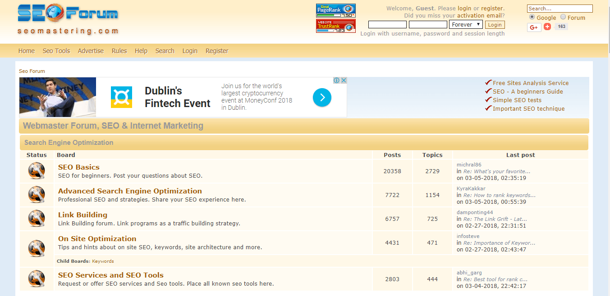This screenshot has height=296, width=610.
Task: Open the Free Sites Analysis Service link
Action: coord(530,83)
